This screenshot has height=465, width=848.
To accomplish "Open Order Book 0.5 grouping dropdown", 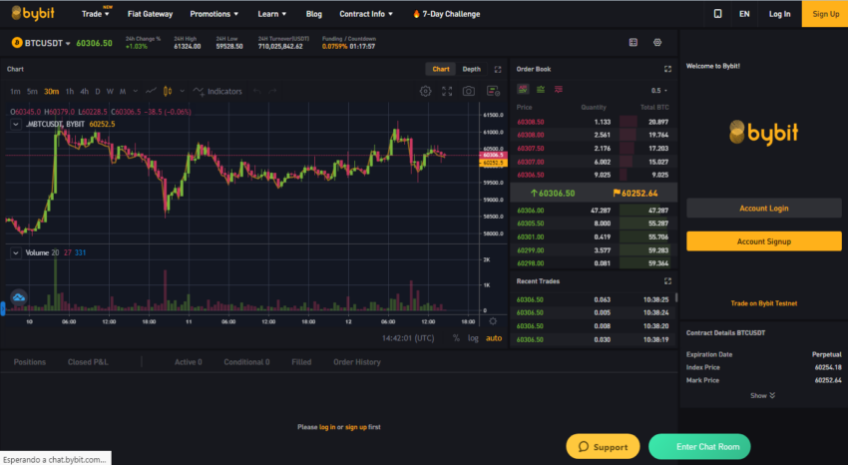I will (659, 90).
